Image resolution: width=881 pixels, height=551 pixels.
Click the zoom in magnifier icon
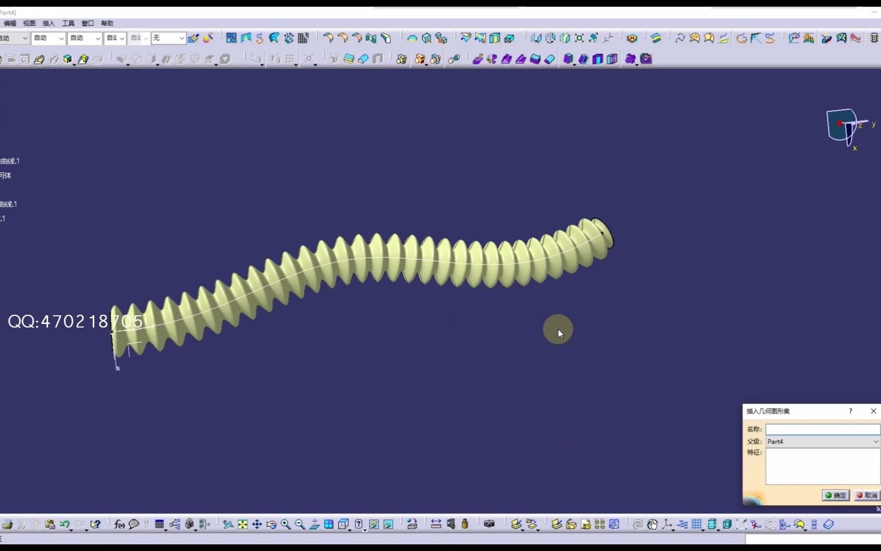[286, 524]
